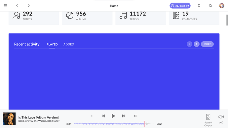Open artist Bob Marley & The Wailers
Viewport: 228px width, 128px height.
click(32, 121)
